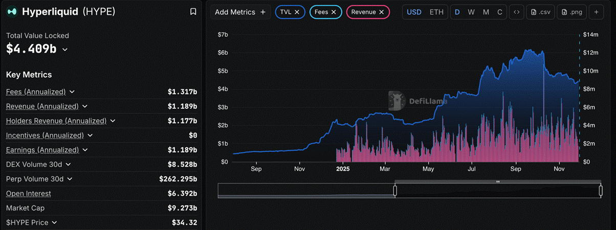This screenshot has width=616, height=230.
Task: Click the Open Interest label
Action: pos(29,194)
